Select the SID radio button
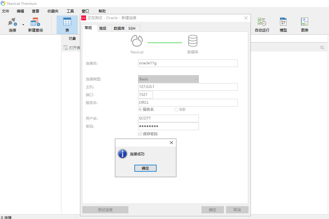 click(176, 109)
